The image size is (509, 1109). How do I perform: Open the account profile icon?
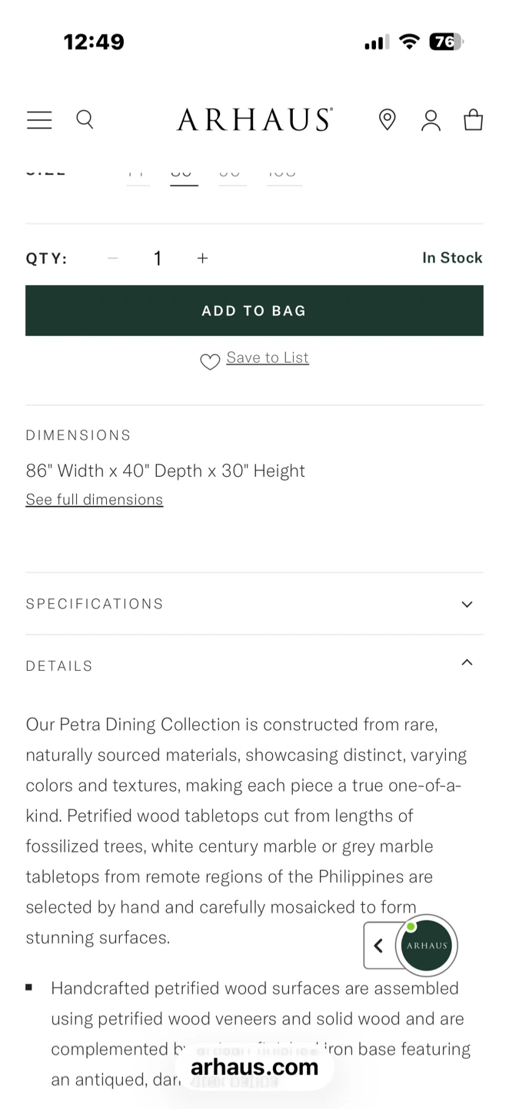click(x=431, y=120)
